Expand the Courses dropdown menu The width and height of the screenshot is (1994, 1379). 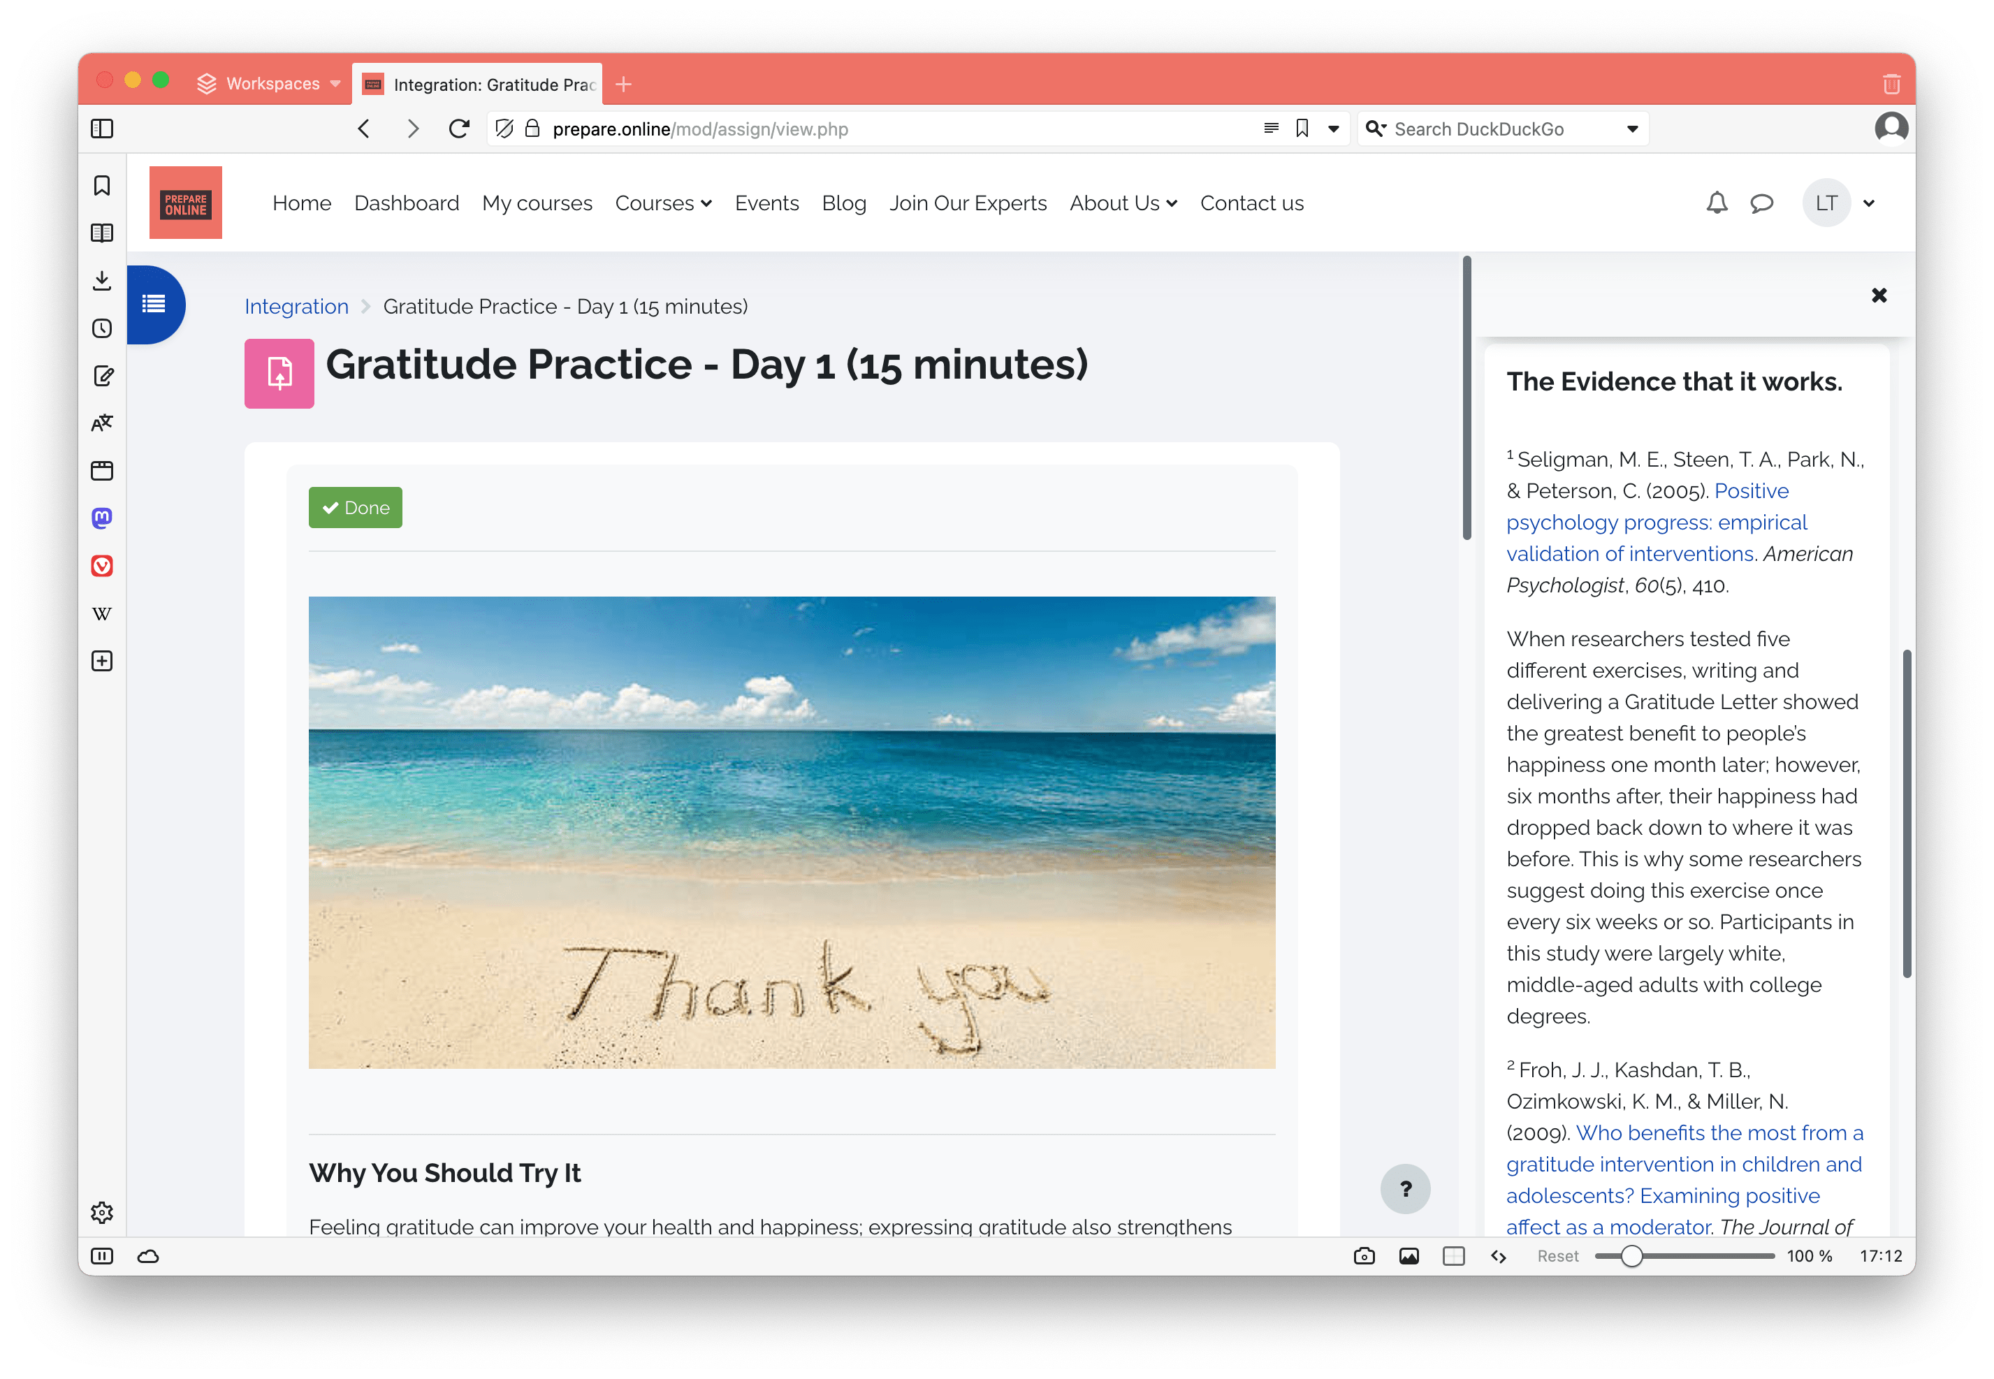[x=662, y=203]
